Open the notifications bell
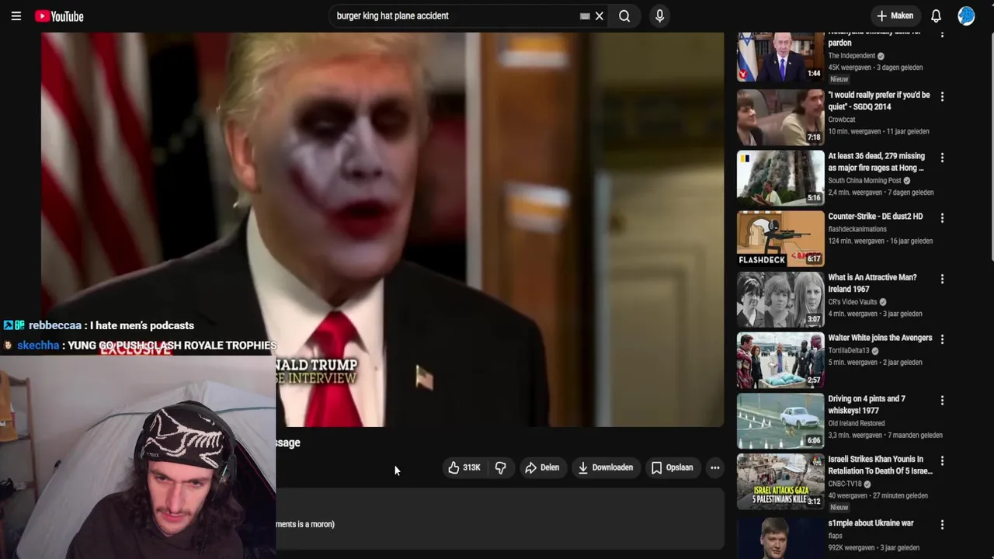 pos(936,16)
